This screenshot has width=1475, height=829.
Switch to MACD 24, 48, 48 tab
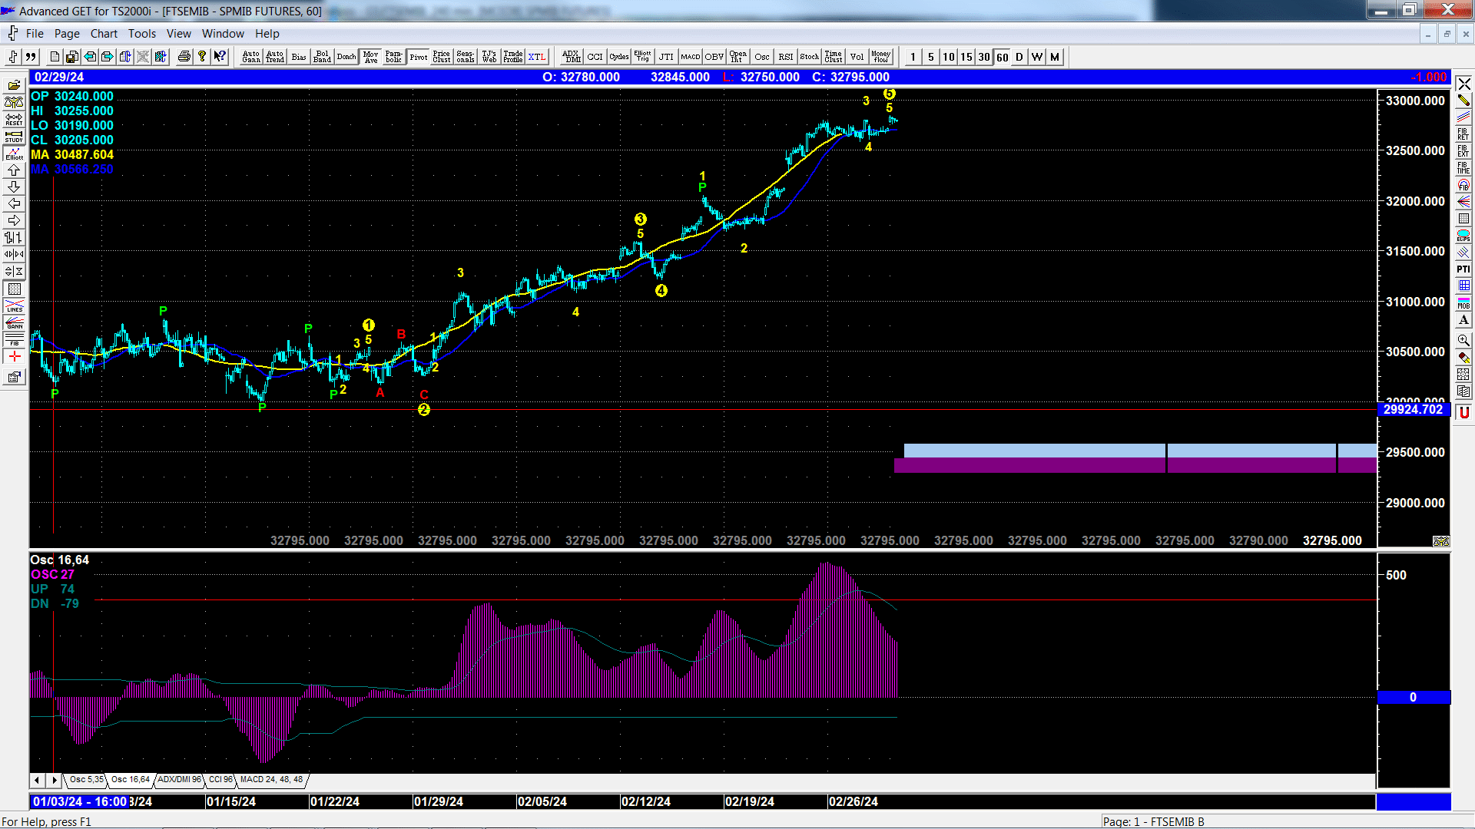pos(271,779)
